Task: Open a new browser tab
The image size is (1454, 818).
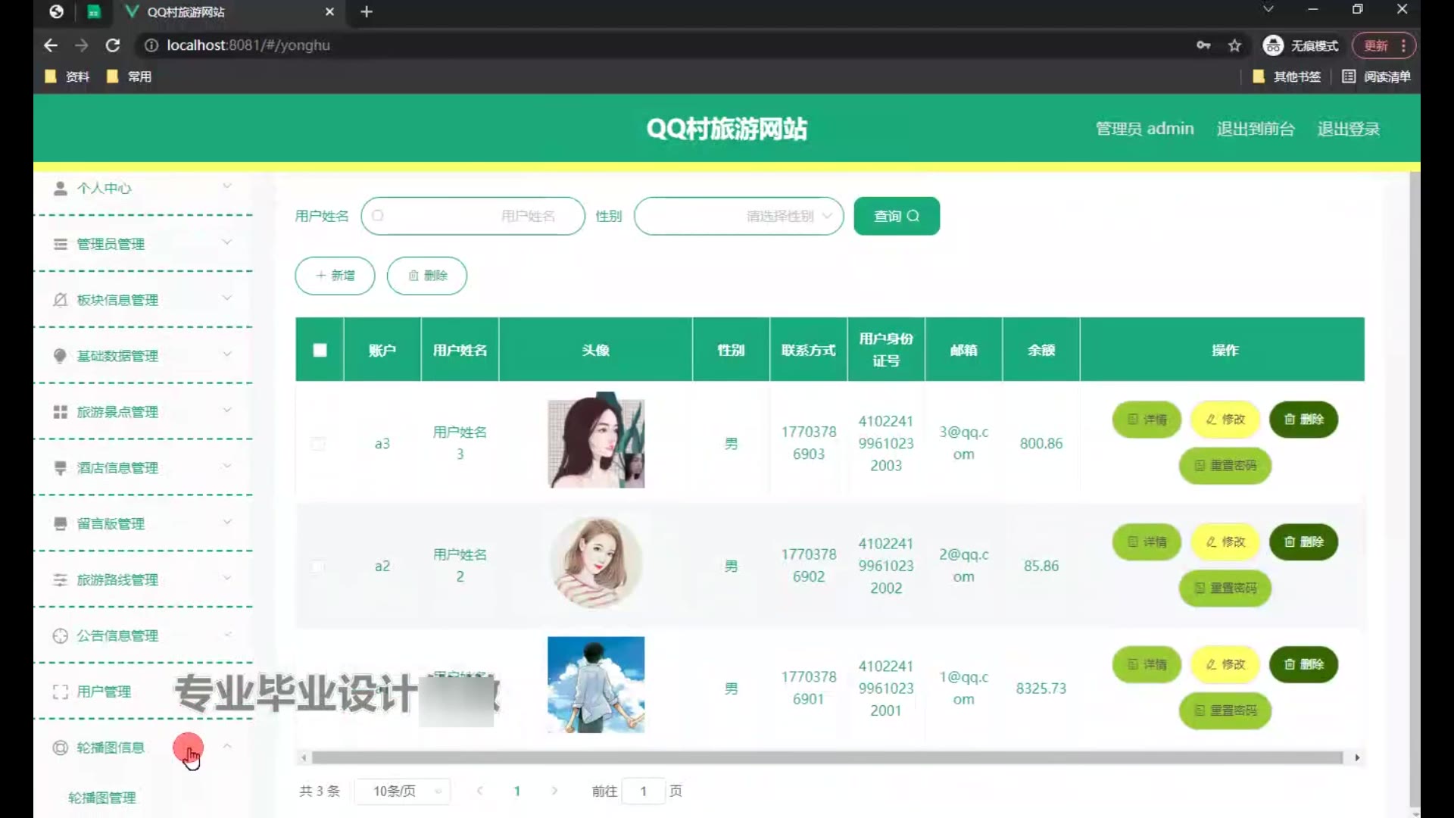Action: pyautogui.click(x=367, y=12)
